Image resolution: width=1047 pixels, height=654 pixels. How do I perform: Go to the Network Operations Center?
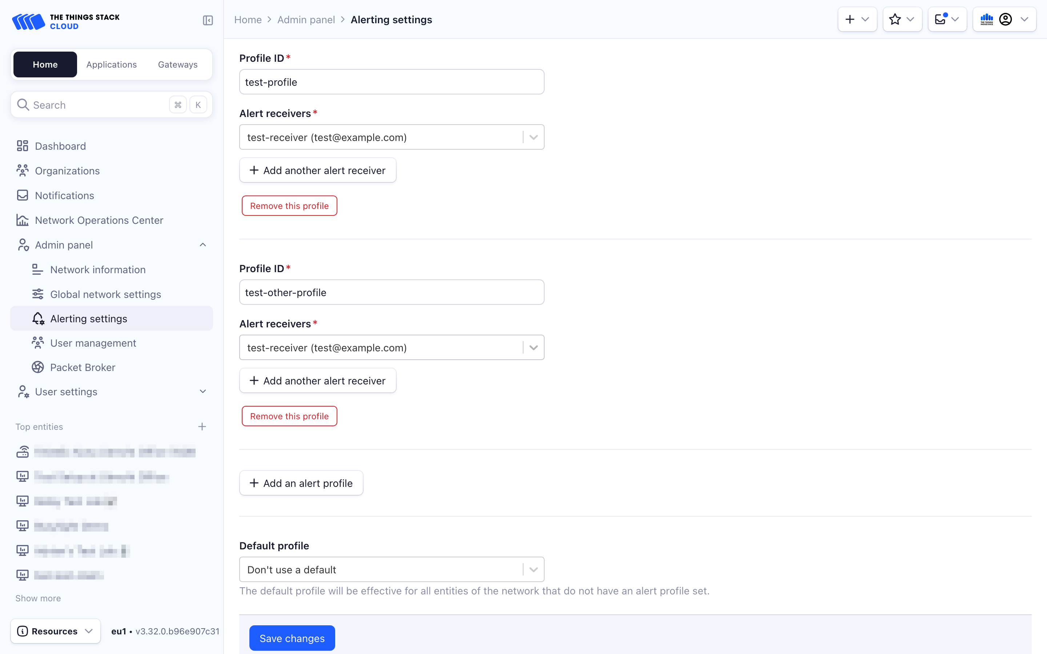coord(99,220)
